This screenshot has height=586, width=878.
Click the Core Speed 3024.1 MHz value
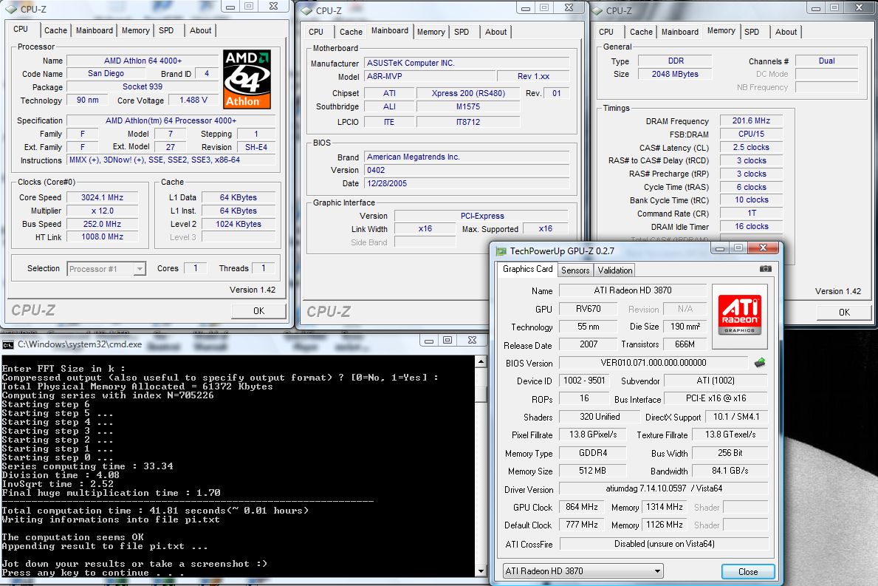tap(102, 197)
